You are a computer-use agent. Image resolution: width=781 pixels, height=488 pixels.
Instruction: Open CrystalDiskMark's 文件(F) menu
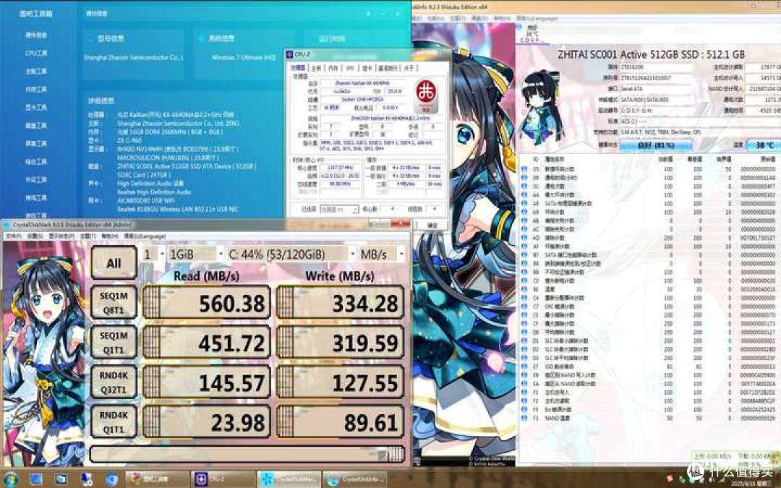click(13, 236)
